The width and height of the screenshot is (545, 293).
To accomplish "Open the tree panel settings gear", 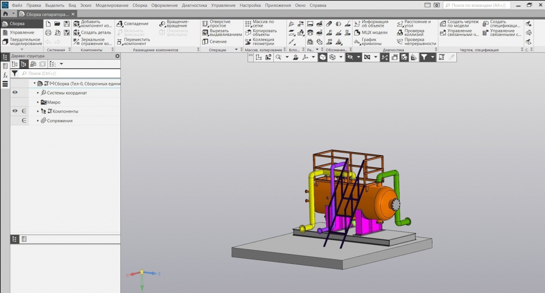I will [117, 56].
